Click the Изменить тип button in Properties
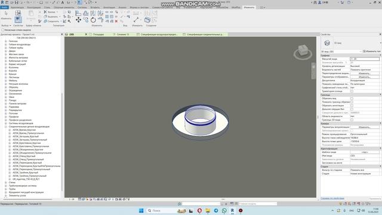This screenshot has width=382, height=215. [372, 51]
